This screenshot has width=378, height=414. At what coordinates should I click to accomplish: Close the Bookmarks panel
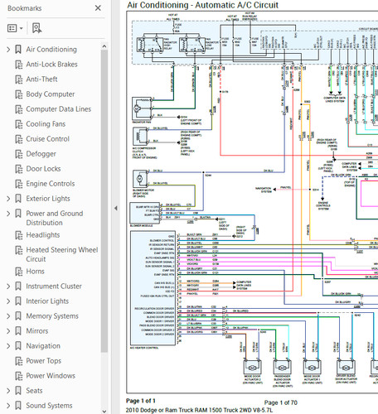point(98,8)
